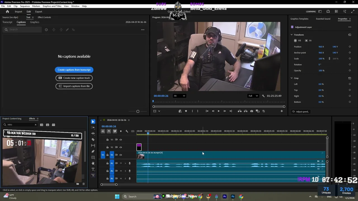The image size is (358, 201).
Task: Open timeline display settings wrench
Action: point(127,131)
